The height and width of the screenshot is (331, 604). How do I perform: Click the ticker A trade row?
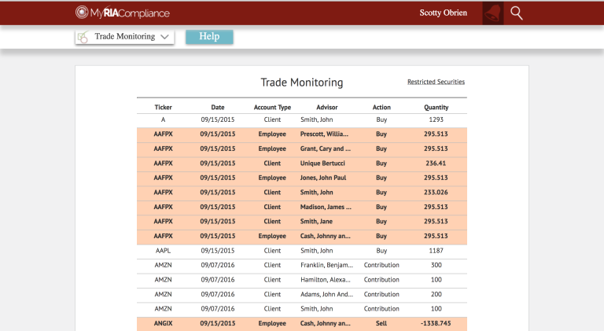301,120
